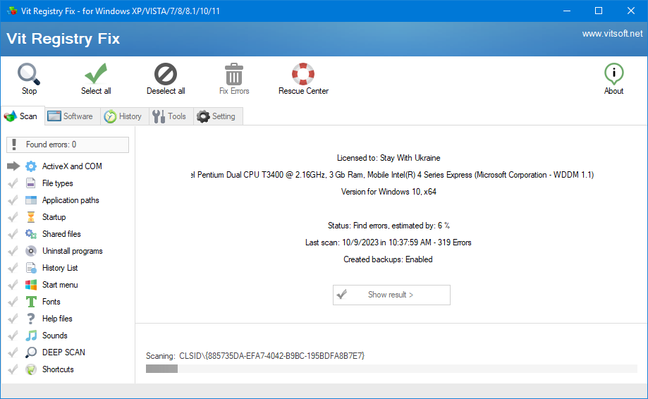Viewport: 648px width, 399px height.
Task: Select the File types label
Action: click(x=57, y=183)
